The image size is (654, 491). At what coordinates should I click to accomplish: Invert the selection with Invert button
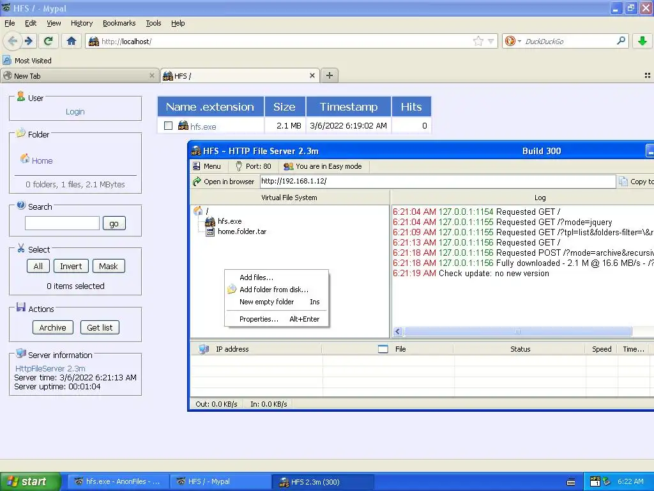click(x=71, y=267)
